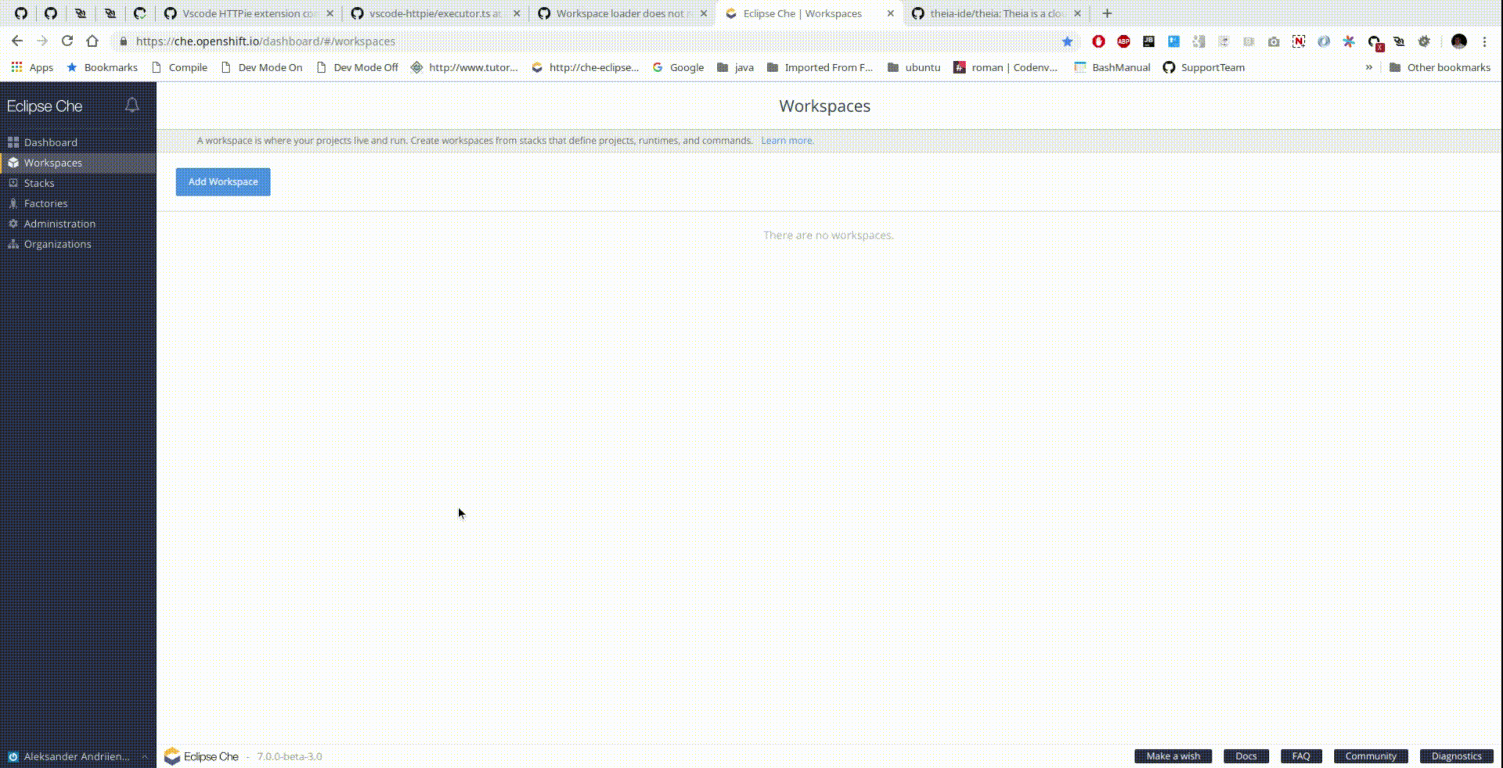The image size is (1503, 768).
Task: Click the Make a wish footer button
Action: point(1173,756)
